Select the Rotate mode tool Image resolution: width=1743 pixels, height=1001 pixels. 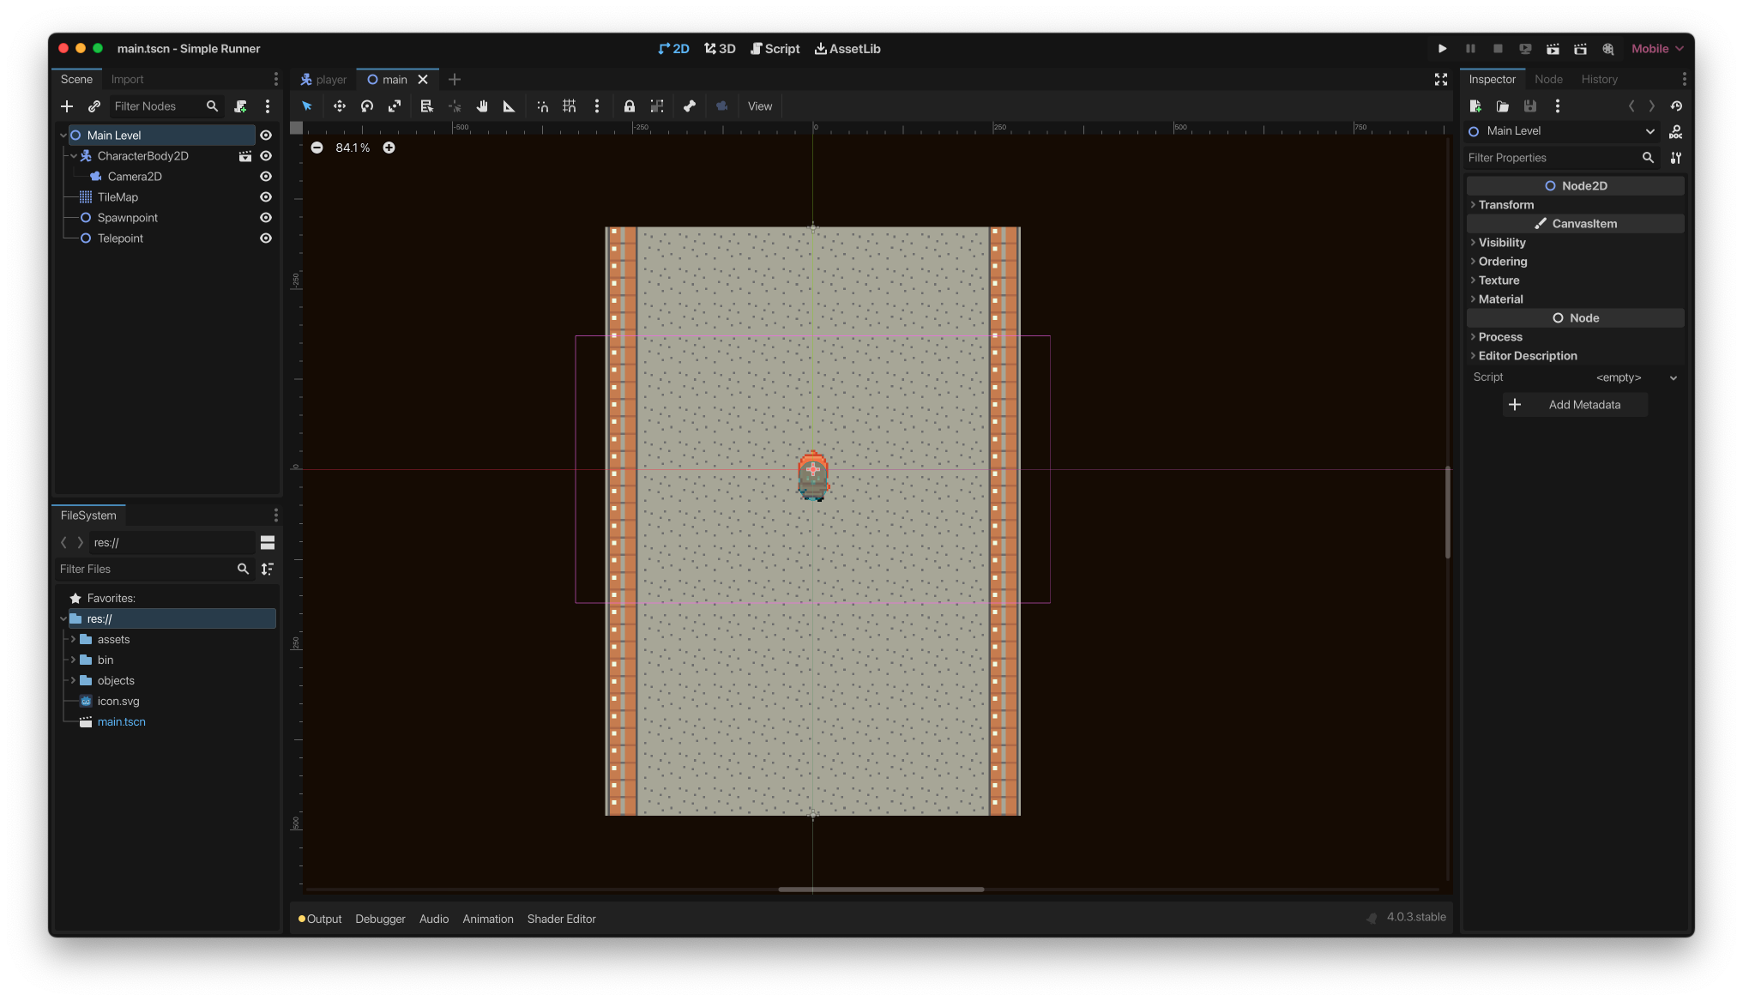367,106
